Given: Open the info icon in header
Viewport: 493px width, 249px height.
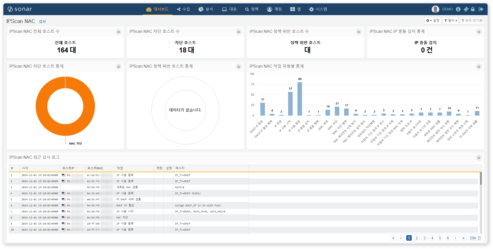Looking at the screenshot, I should point(458,9).
